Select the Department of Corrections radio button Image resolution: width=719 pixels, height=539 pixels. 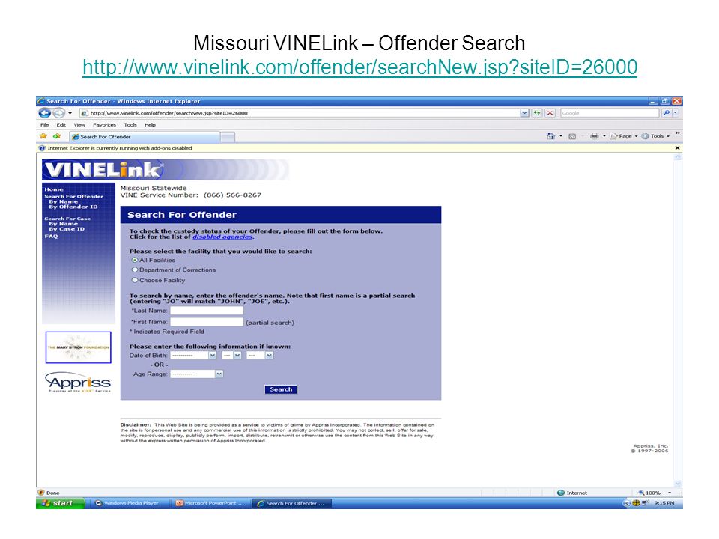(135, 270)
